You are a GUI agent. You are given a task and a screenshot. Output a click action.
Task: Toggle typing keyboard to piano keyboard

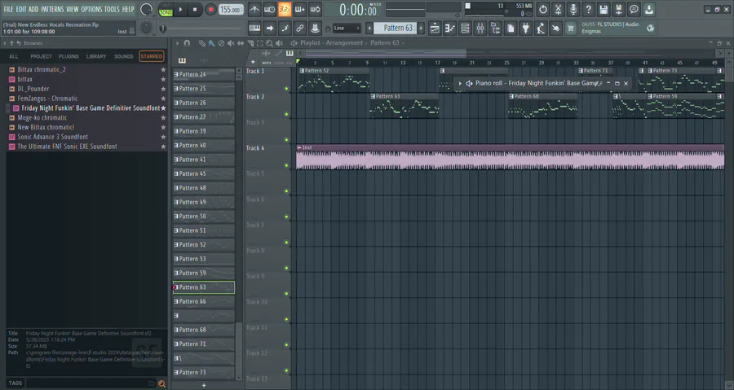pos(254,28)
